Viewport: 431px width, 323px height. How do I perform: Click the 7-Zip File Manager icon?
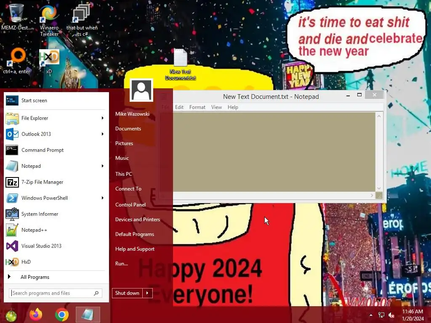[12, 182]
